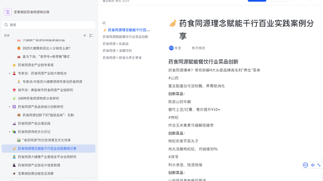The image size is (323, 181).
Task: Select the honey jar icon of the current document
Action: click(x=173, y=23)
